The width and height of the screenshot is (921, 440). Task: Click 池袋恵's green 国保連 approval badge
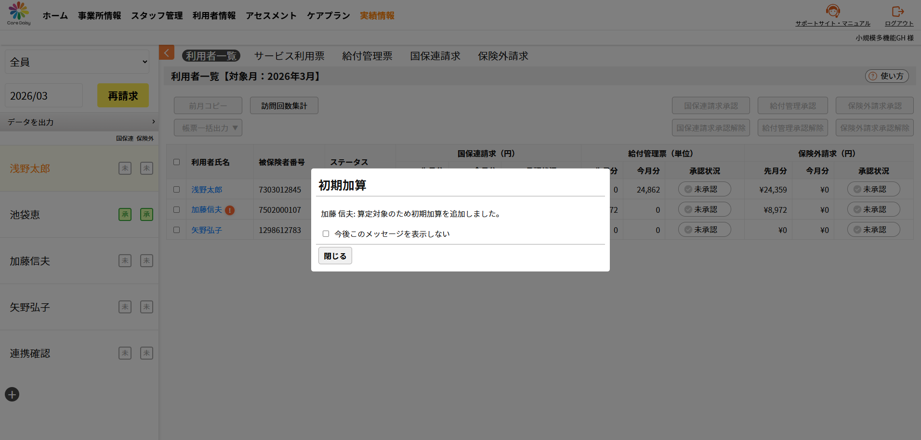[x=125, y=215]
